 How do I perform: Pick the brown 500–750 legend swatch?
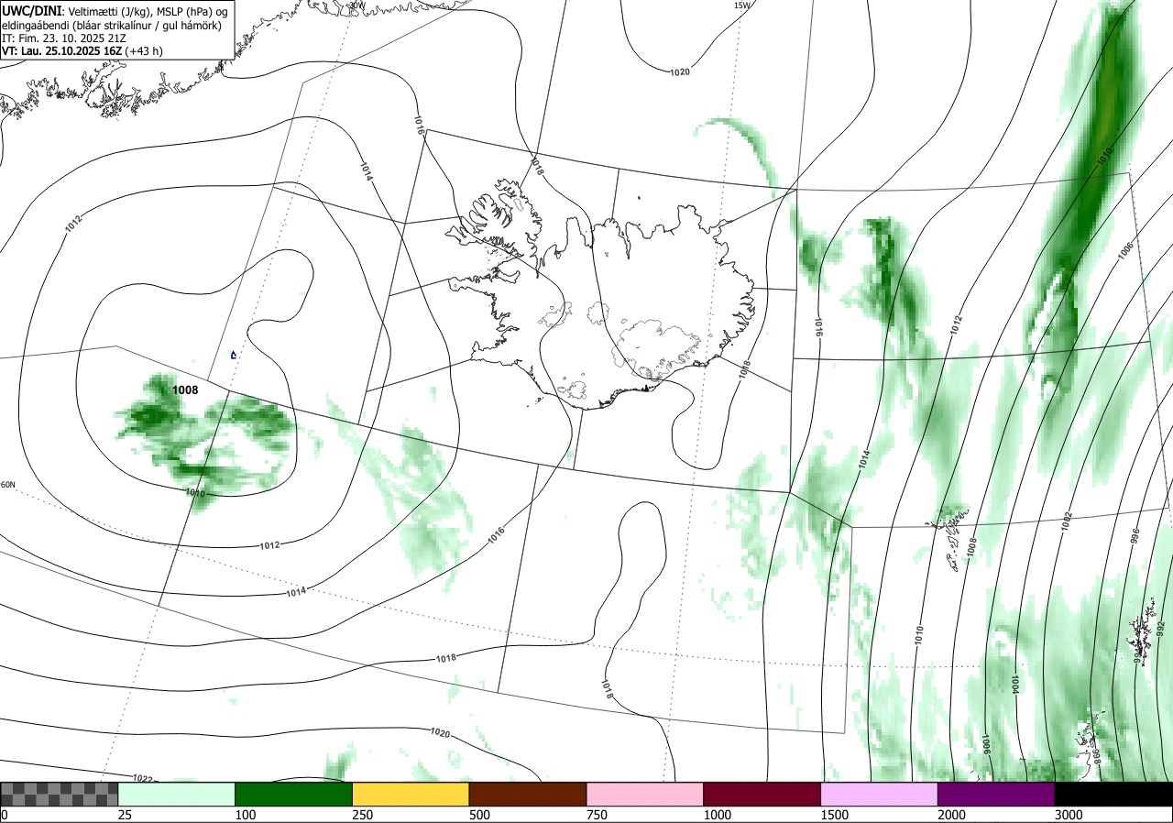point(528,794)
